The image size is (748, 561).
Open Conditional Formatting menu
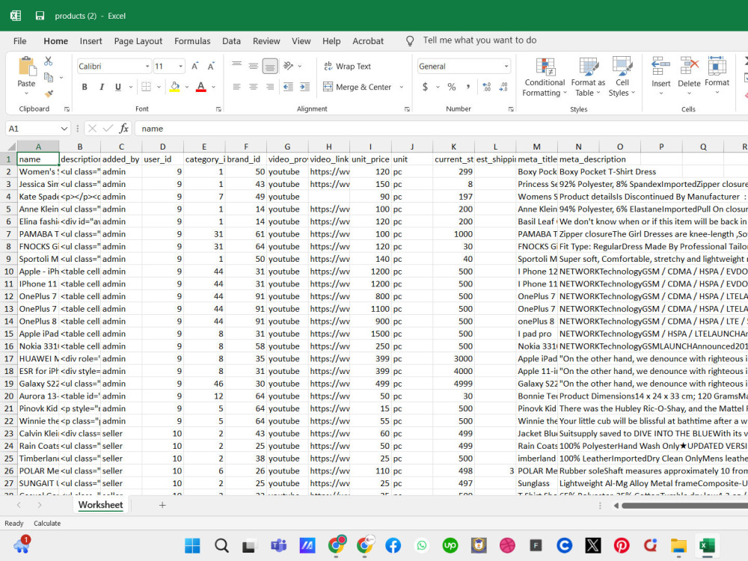pos(545,77)
